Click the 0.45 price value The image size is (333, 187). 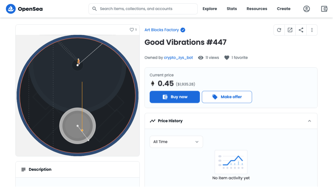pyautogui.click(x=166, y=84)
